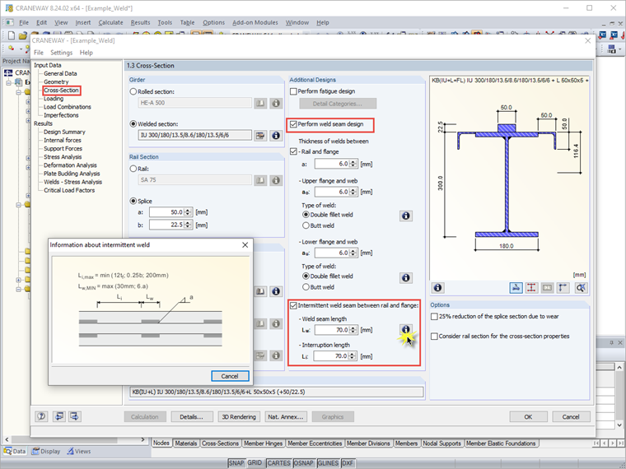The height and width of the screenshot is (469, 626).
Task: Open cross-section info in the preview panel
Action: tap(437, 287)
